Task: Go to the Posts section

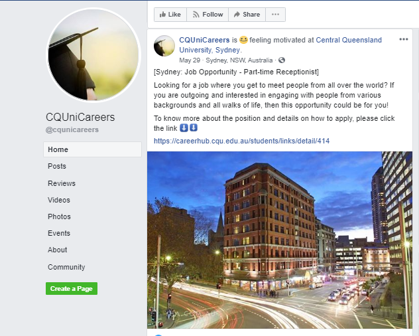Action: point(57,166)
